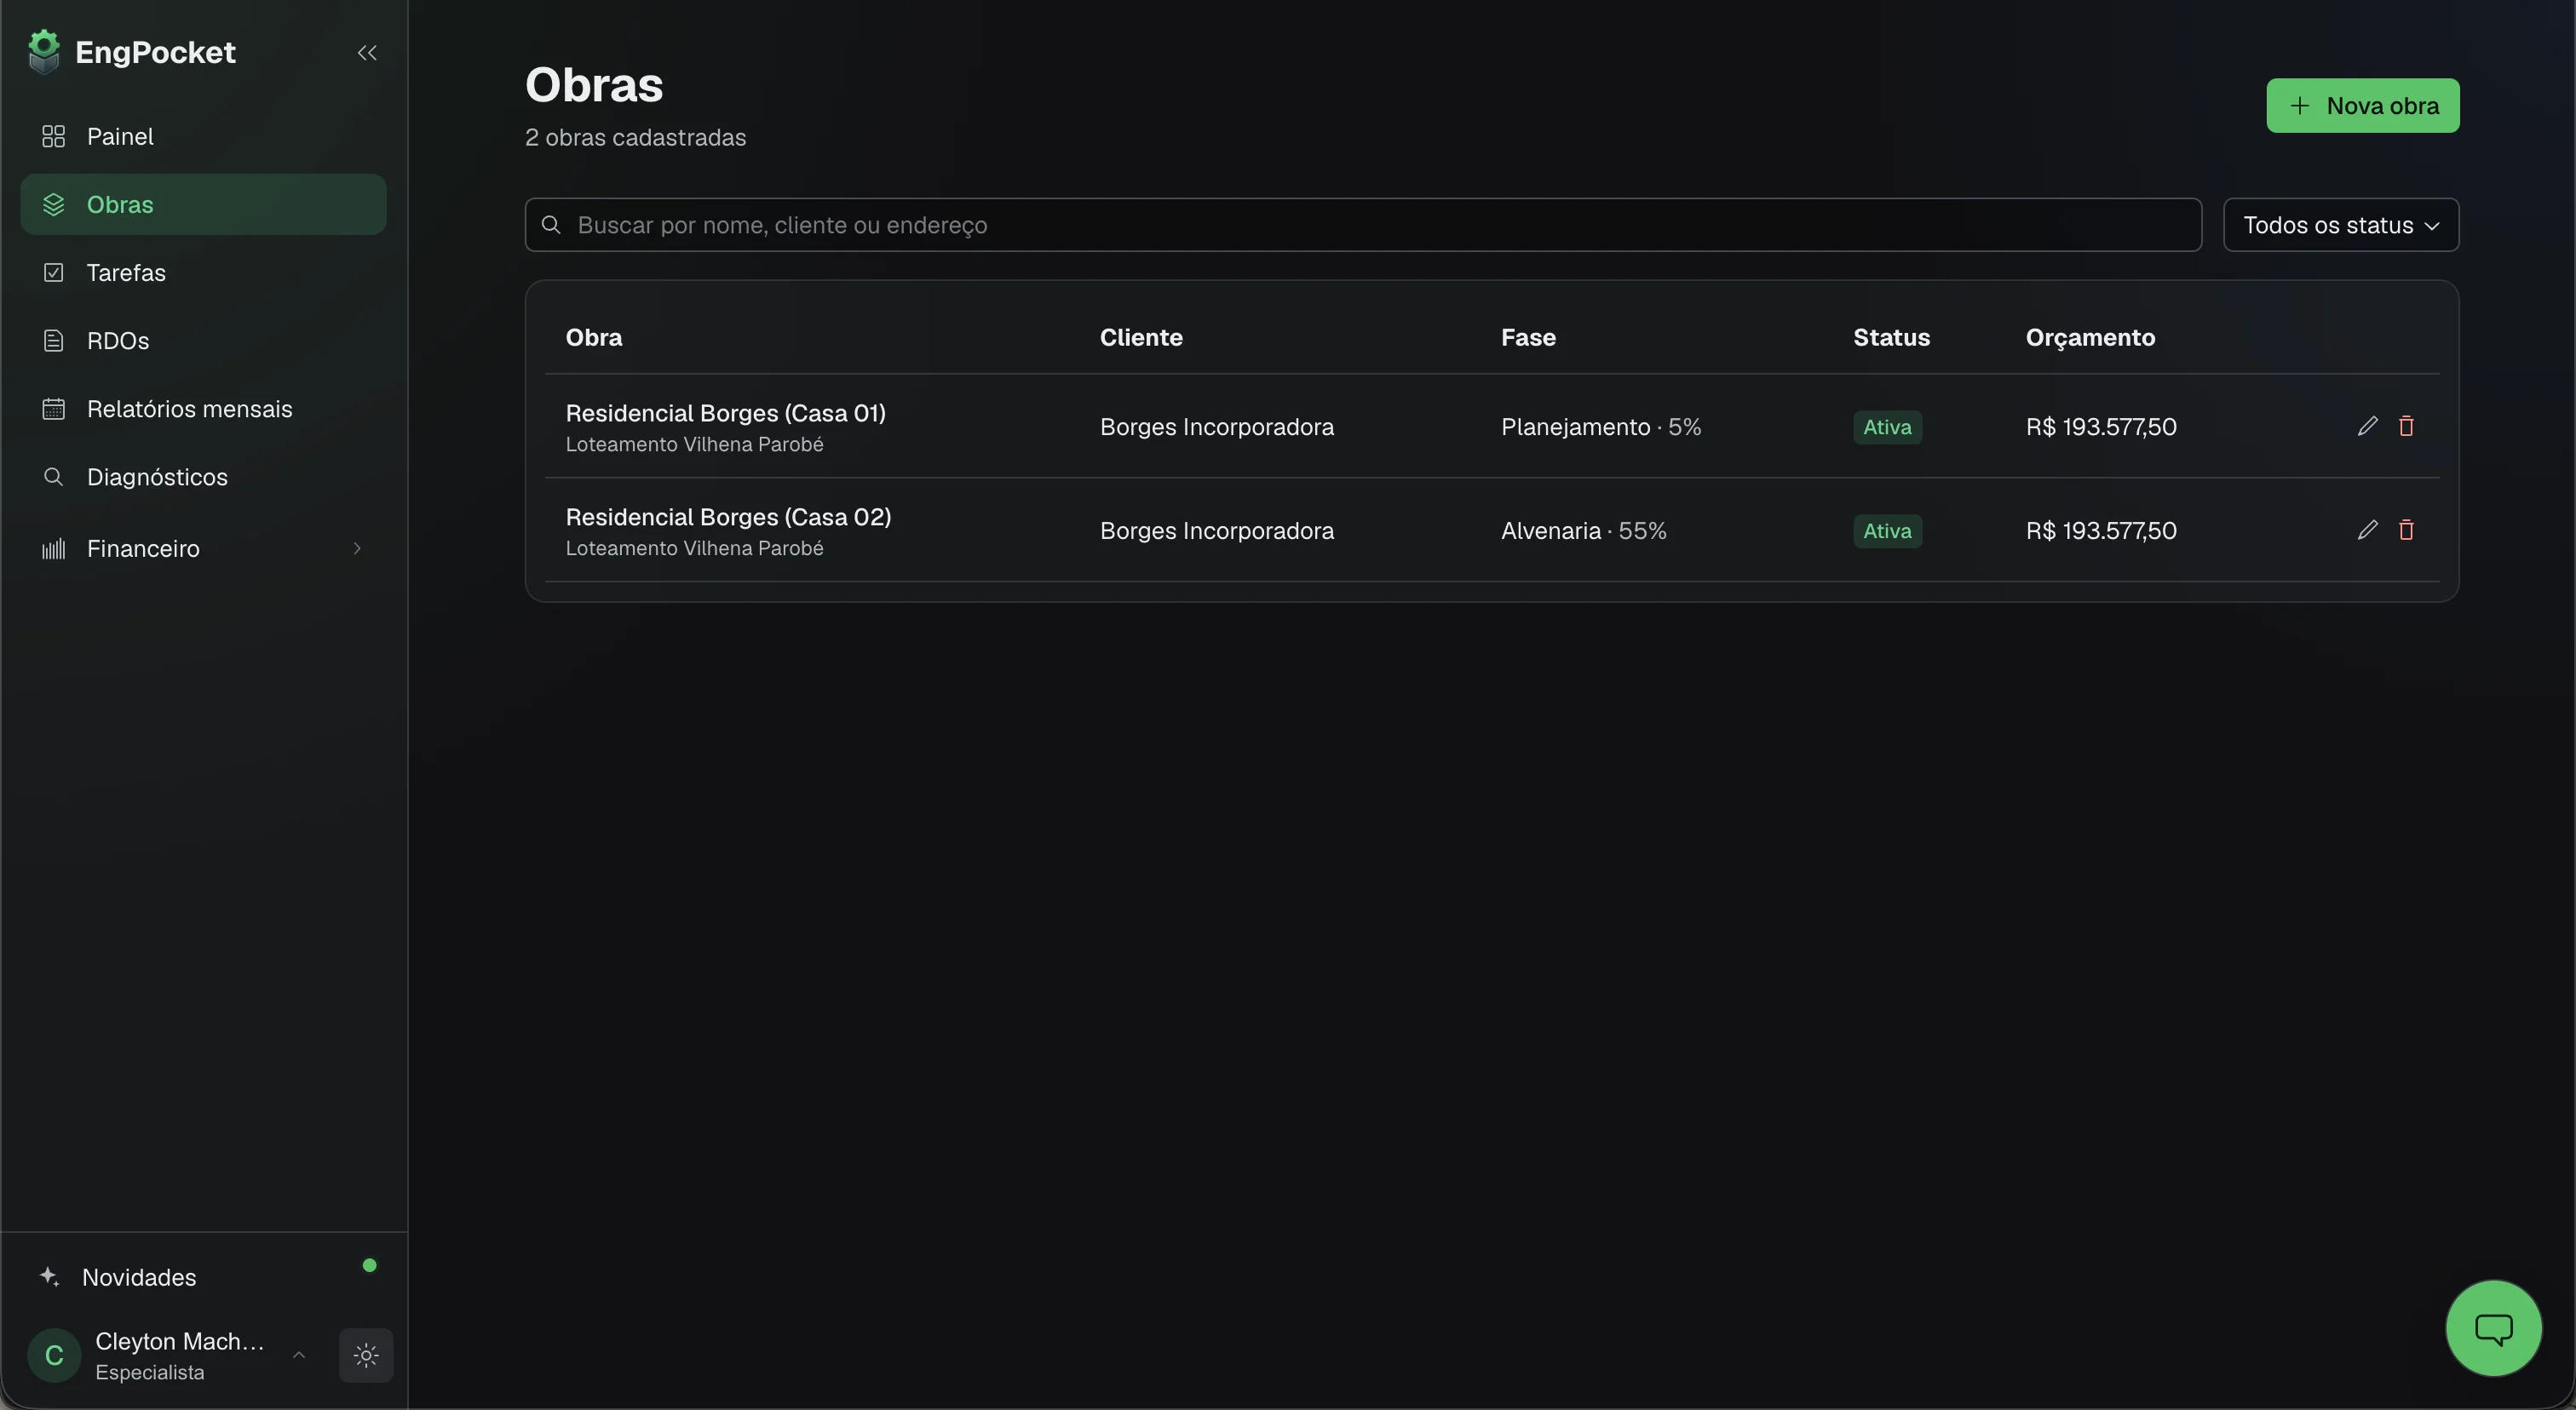The width and height of the screenshot is (2576, 1410).
Task: Delete Casa 01 with trash icon
Action: coord(2406,427)
